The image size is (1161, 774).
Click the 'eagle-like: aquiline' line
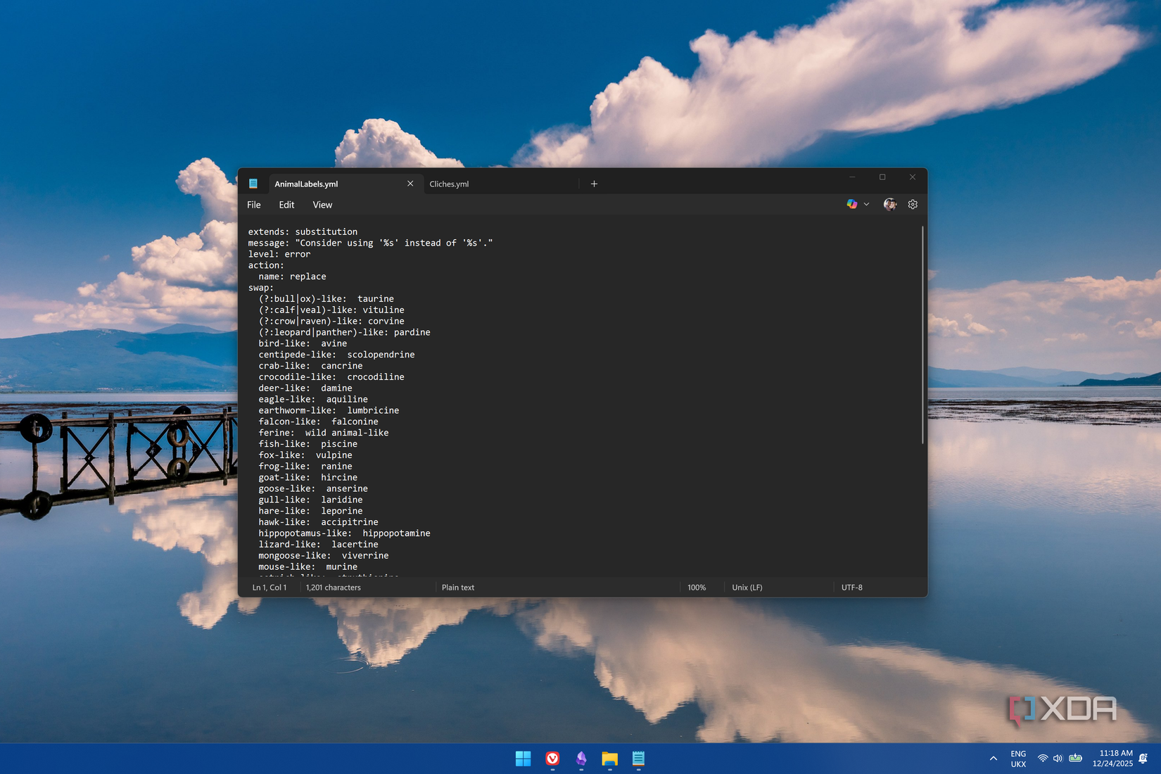[x=313, y=400]
